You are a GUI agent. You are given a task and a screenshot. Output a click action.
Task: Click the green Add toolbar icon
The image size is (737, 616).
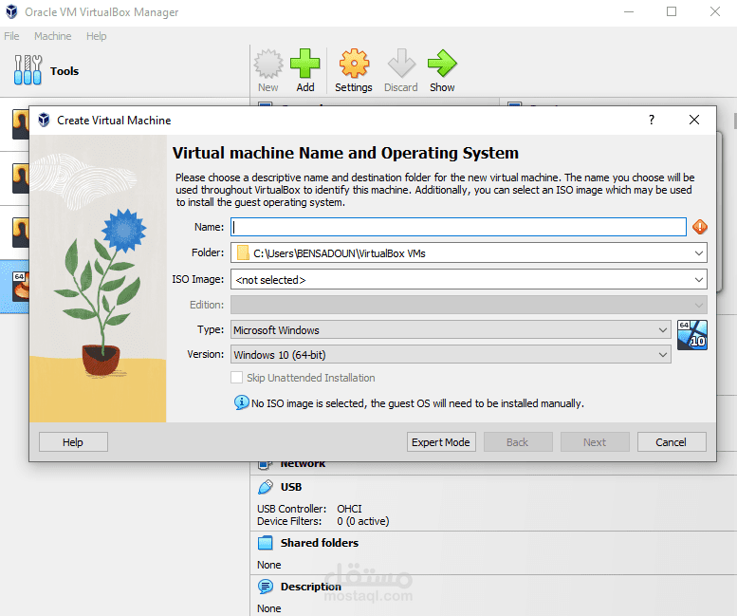pyautogui.click(x=305, y=64)
